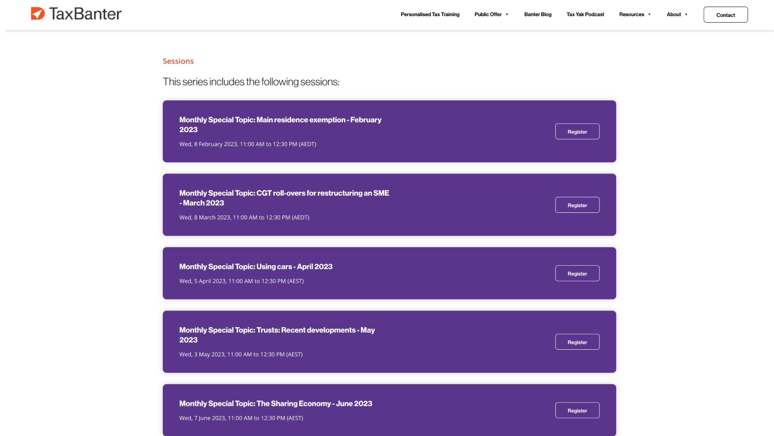Click the Using cars April 2023 title
The width and height of the screenshot is (774, 436).
[255, 267]
